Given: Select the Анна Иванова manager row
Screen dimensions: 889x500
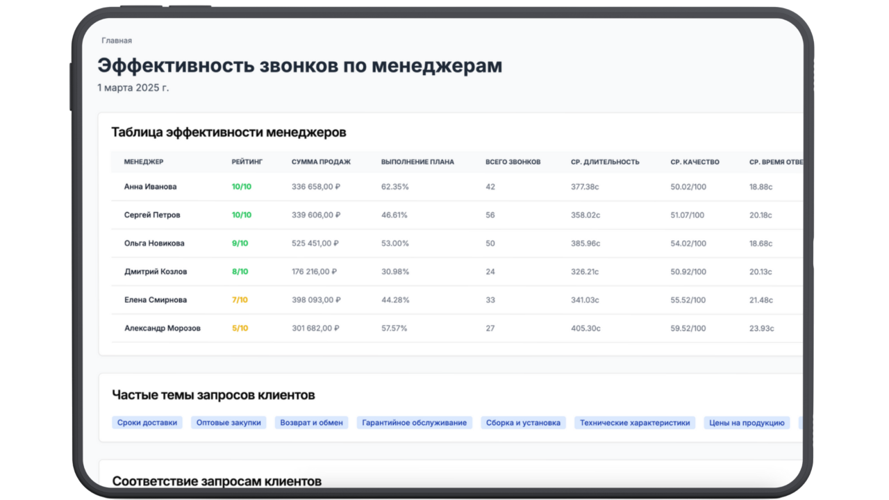Looking at the screenshot, I should point(150,187).
